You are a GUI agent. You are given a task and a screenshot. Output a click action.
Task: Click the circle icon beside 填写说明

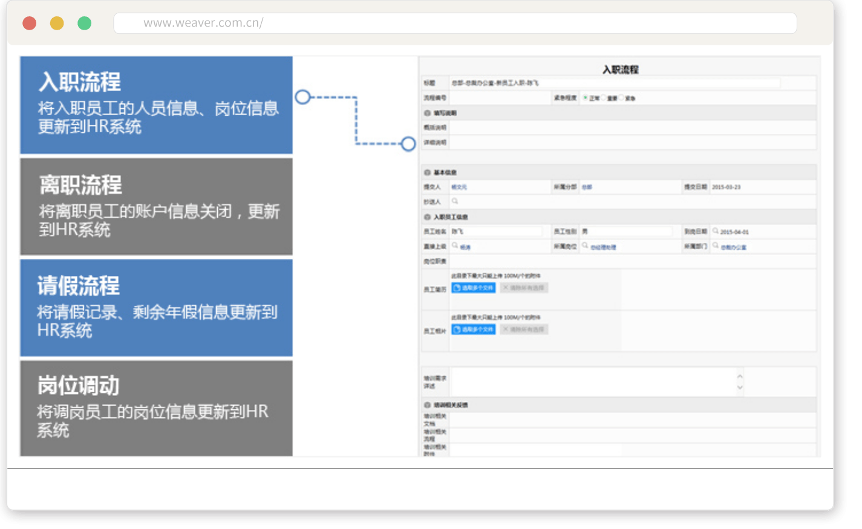427,113
